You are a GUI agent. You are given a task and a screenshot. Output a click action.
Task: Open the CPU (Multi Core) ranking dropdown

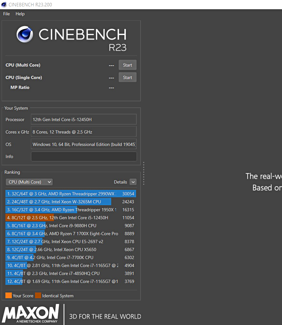pos(29,182)
